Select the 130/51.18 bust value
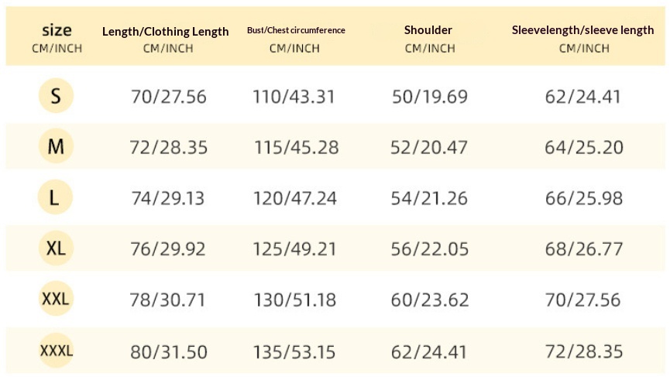The image size is (670, 377). 295,300
